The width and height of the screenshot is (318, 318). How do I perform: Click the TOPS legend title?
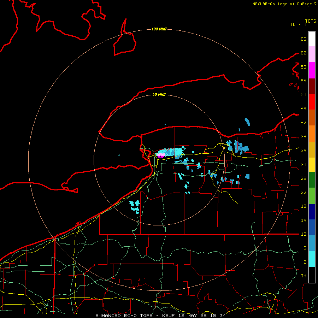(x=311, y=21)
